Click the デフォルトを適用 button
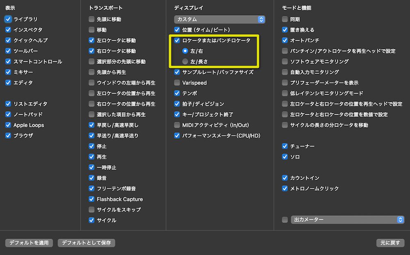The image size is (410, 255). pyautogui.click(x=29, y=243)
